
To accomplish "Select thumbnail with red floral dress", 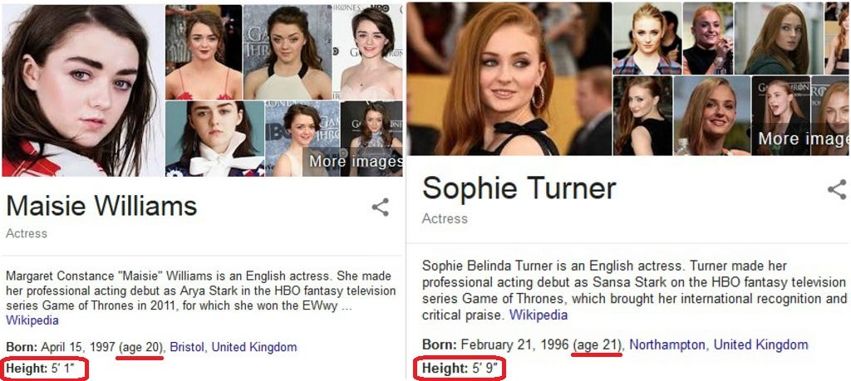I will tap(204, 52).
